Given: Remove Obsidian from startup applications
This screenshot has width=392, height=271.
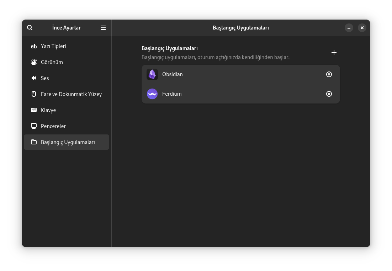Looking at the screenshot, I should click(329, 74).
